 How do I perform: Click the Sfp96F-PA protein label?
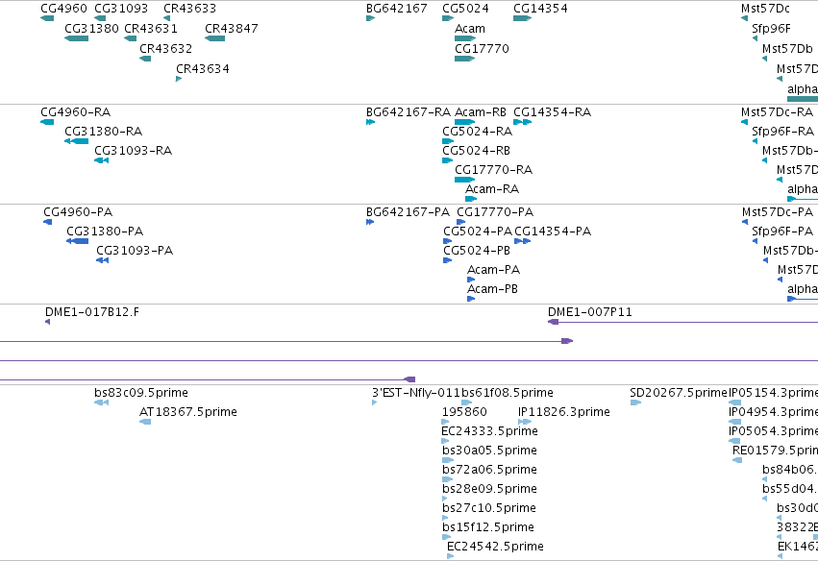point(782,232)
